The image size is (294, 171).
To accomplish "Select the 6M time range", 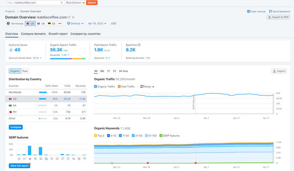I will coord(102,71).
